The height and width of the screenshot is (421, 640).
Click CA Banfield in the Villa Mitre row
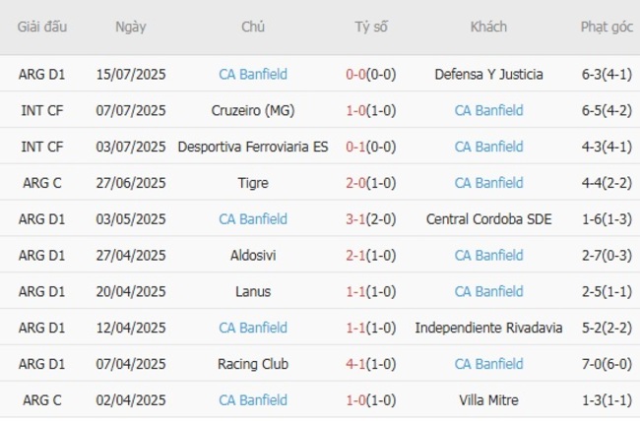pyautogui.click(x=253, y=400)
